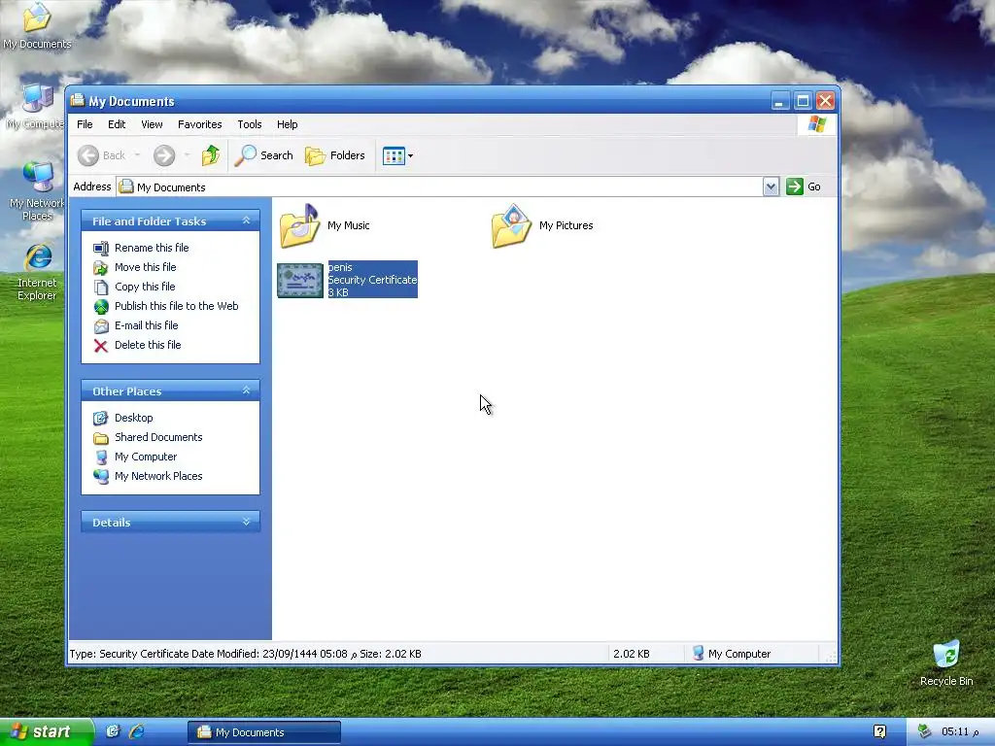Expand the Back history dropdown arrow
Screen dimensions: 995x746
point(137,155)
